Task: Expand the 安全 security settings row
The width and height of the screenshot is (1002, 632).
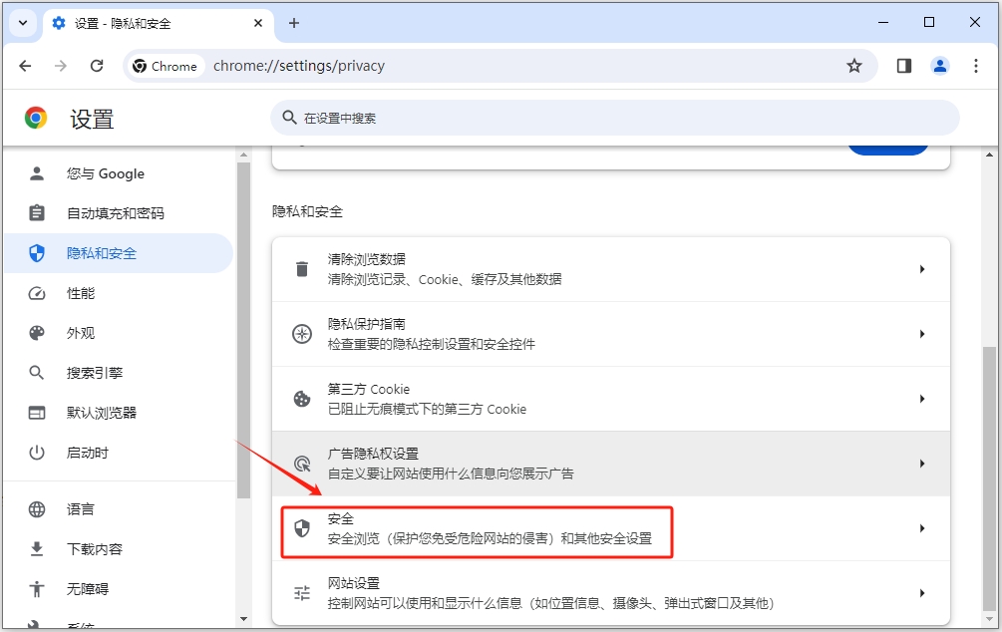Action: (925, 526)
